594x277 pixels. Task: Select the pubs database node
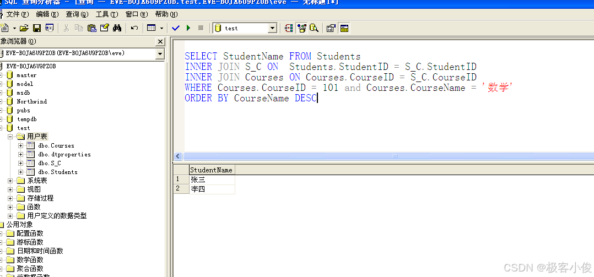(24, 111)
